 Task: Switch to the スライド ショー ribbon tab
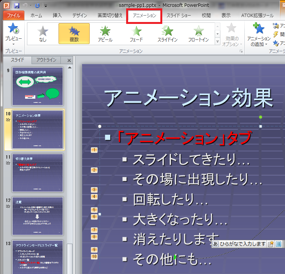pyautogui.click(x=179, y=16)
